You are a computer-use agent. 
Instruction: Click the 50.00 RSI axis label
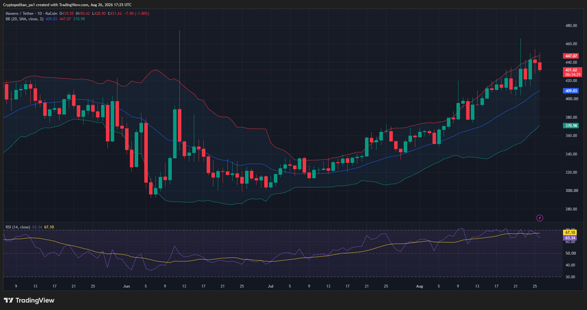coord(570,253)
